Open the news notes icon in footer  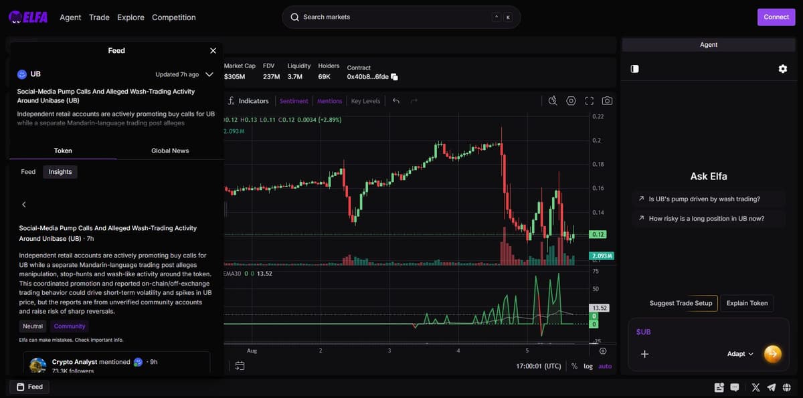click(x=719, y=387)
